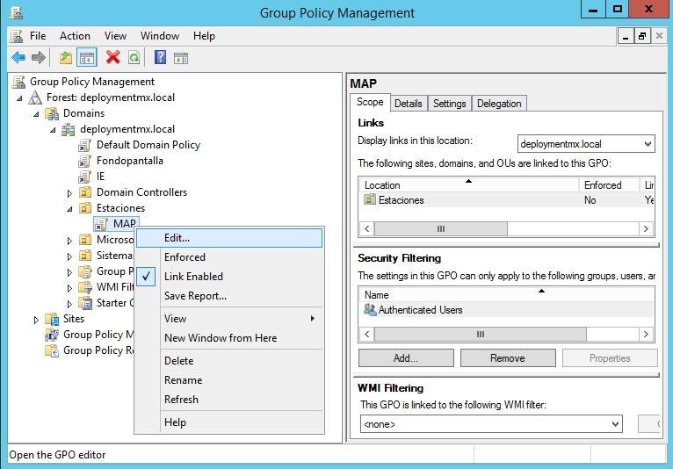Open the WMI filter dropdown

(x=615, y=424)
